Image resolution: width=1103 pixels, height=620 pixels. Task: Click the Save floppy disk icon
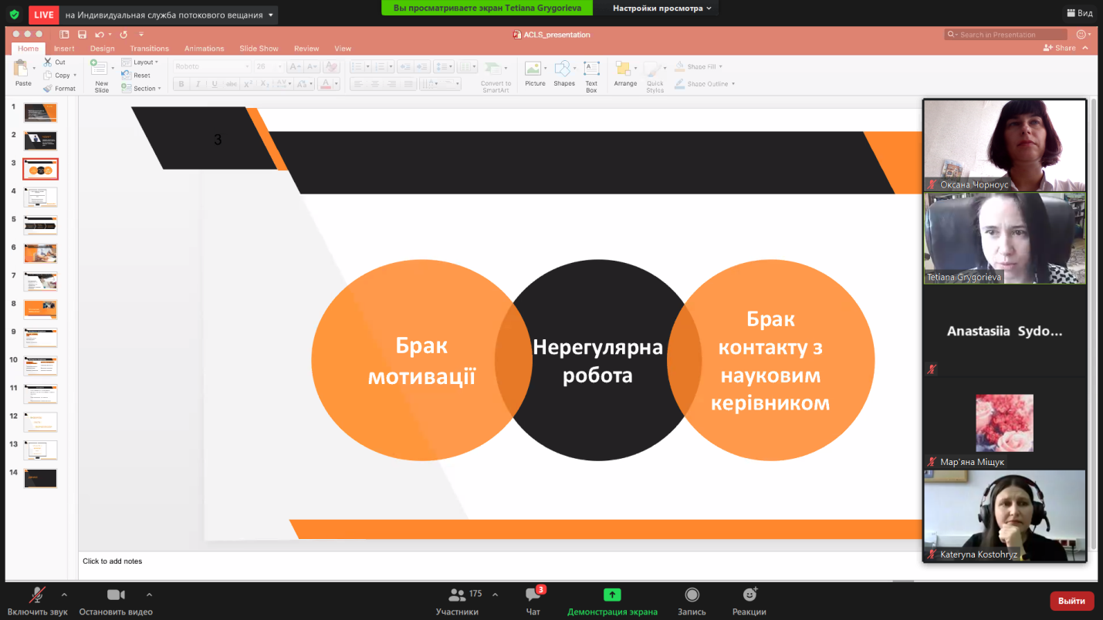click(x=82, y=35)
